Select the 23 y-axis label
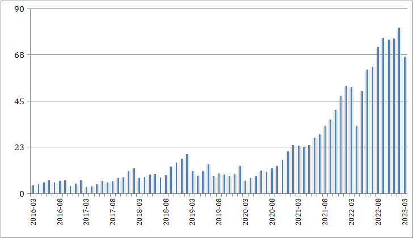This screenshot has width=413, height=238. point(19,147)
